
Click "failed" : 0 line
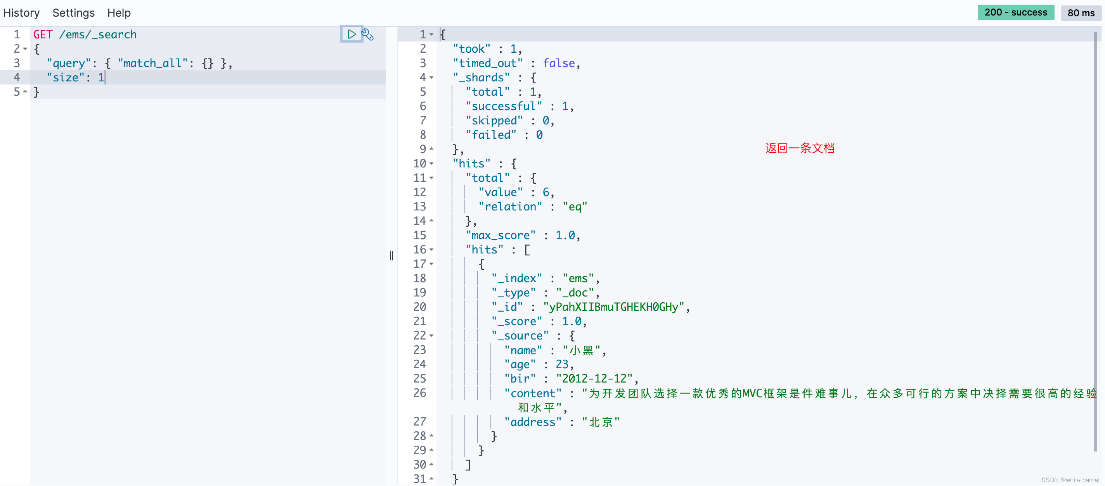click(504, 135)
